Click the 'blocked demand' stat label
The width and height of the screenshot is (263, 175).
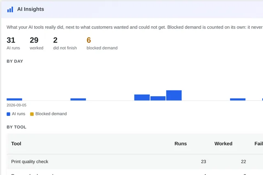point(102,48)
